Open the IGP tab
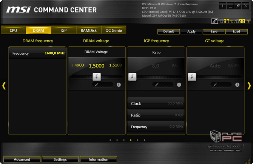This screenshot has width=253, height=164. click(63, 31)
